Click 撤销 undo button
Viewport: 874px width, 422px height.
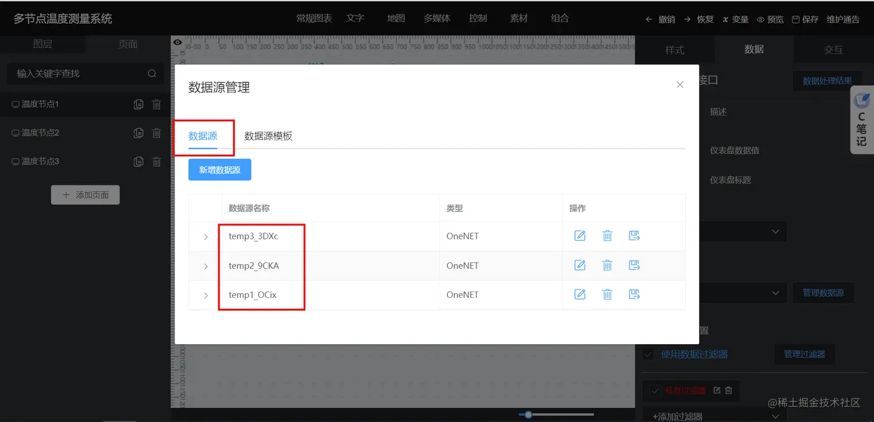pos(660,19)
